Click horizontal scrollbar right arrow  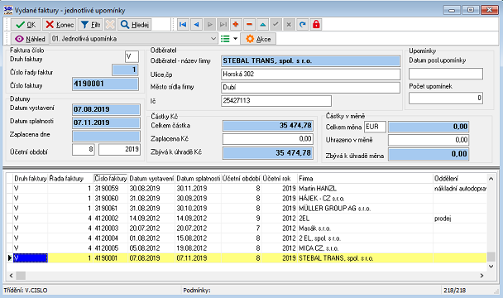pos(481,275)
